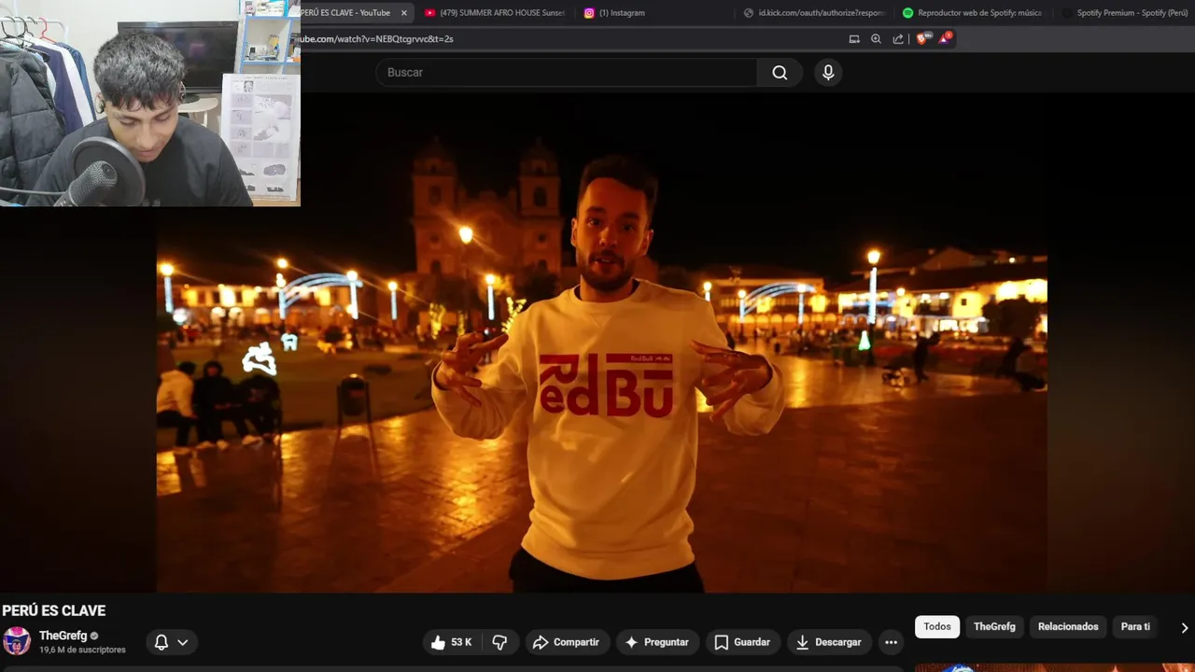This screenshot has height=672, width=1195.
Task: Like the video with thumbs up
Action: (x=451, y=642)
